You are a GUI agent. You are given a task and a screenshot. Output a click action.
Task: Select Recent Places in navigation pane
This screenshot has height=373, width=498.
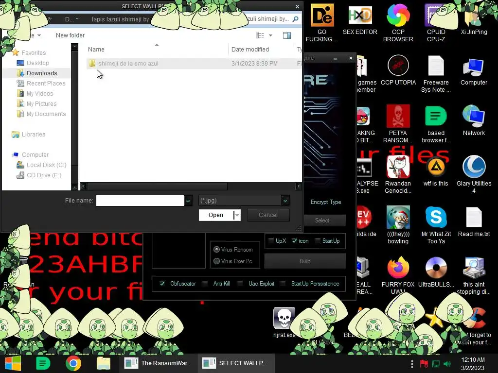coord(46,84)
